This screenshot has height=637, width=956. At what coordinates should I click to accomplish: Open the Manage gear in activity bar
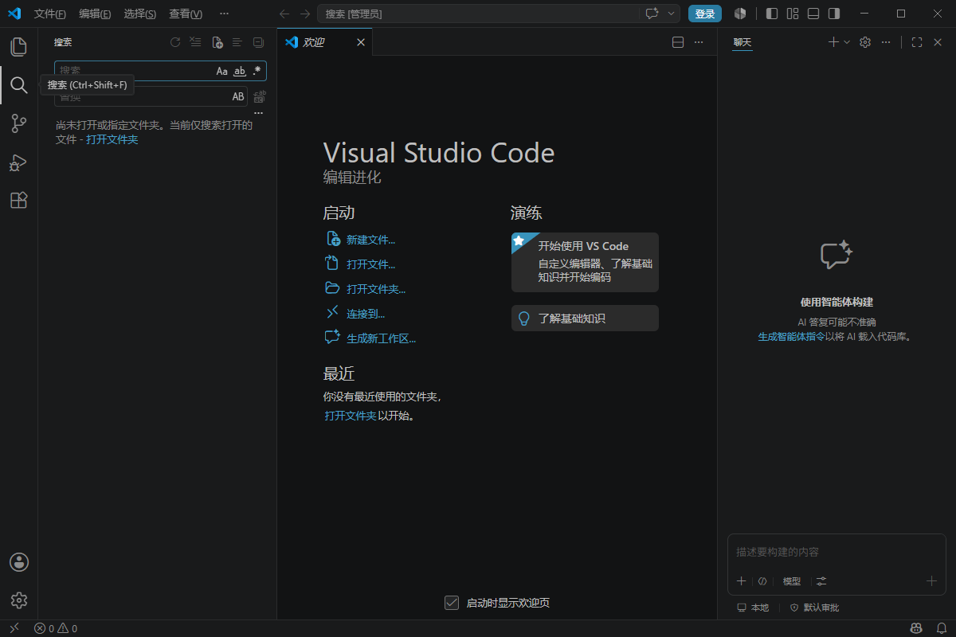pyautogui.click(x=19, y=600)
